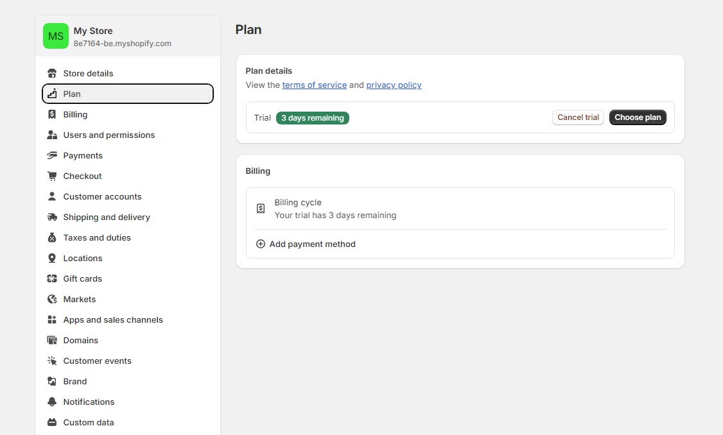The image size is (723, 435).
Task: Click the Users and permissions icon
Action: 52,135
